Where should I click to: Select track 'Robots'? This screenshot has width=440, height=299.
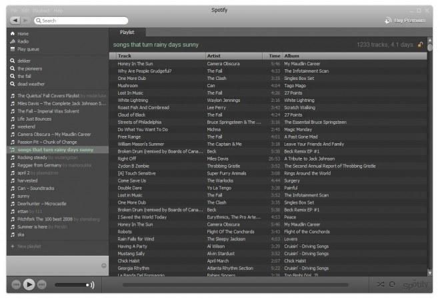(x=125, y=232)
